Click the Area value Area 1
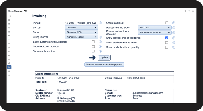This screenshot has height=111, width=203. (x=136, y=98)
